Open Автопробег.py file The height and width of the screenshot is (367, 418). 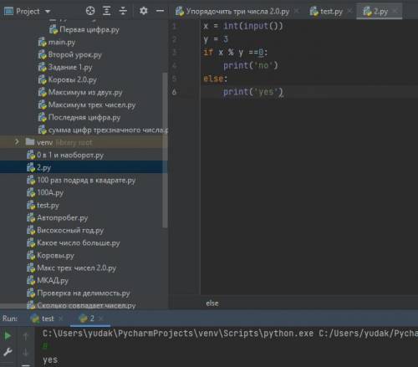[x=57, y=218]
